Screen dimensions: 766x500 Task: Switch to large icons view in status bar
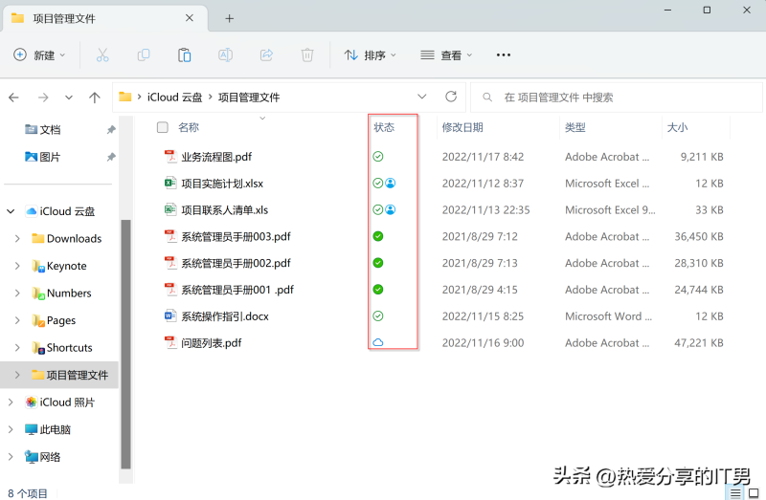[754, 493]
